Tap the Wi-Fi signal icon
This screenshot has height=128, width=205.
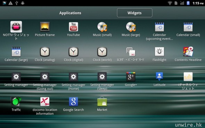point(170,3)
